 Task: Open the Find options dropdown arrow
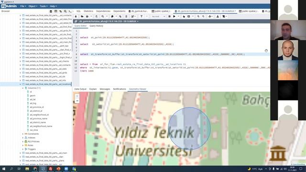coord(107,17)
